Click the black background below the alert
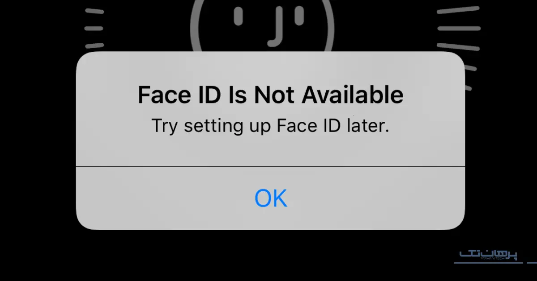Image resolution: width=537 pixels, height=281 pixels. [268, 256]
